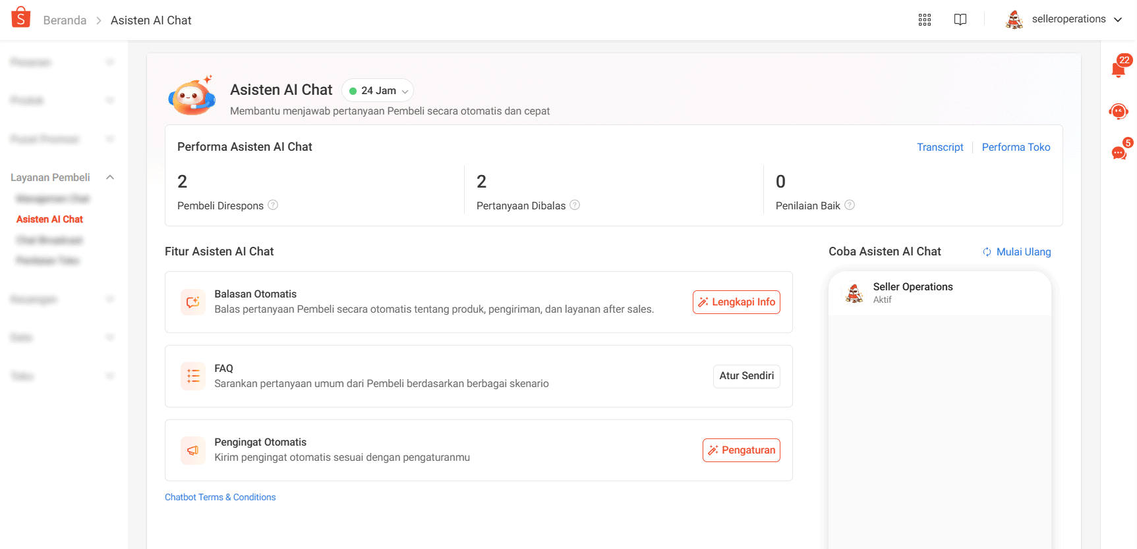The height and width of the screenshot is (549, 1137).
Task: Open the customer support headset icon
Action: [1119, 111]
